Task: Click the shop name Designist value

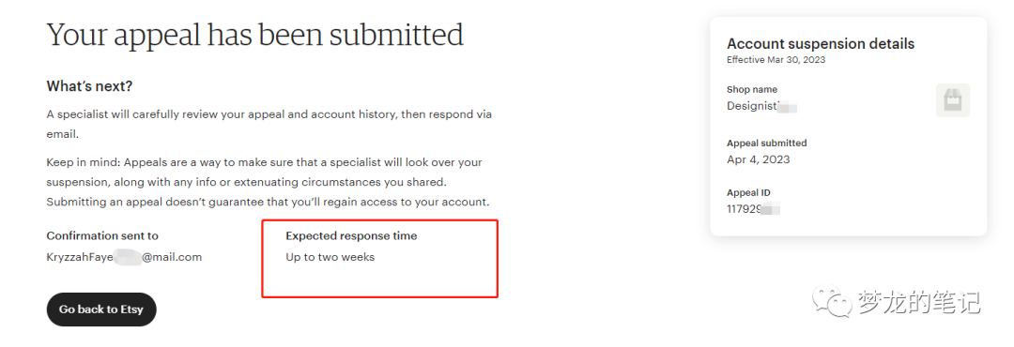Action: tap(761, 106)
